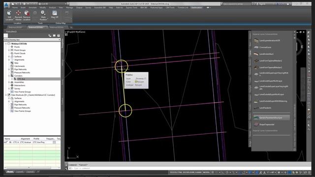Select the CTC Ave corridor item
315x177 pixels.
point(21,79)
